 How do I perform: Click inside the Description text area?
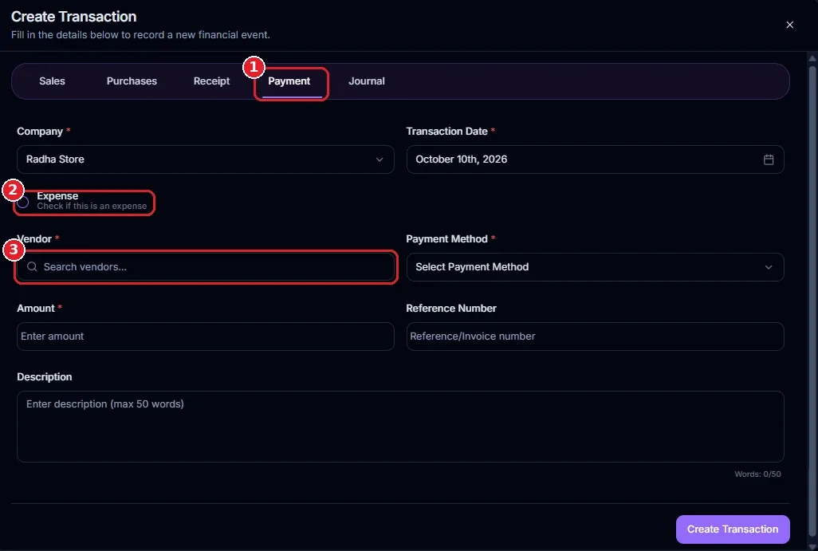tap(400, 427)
